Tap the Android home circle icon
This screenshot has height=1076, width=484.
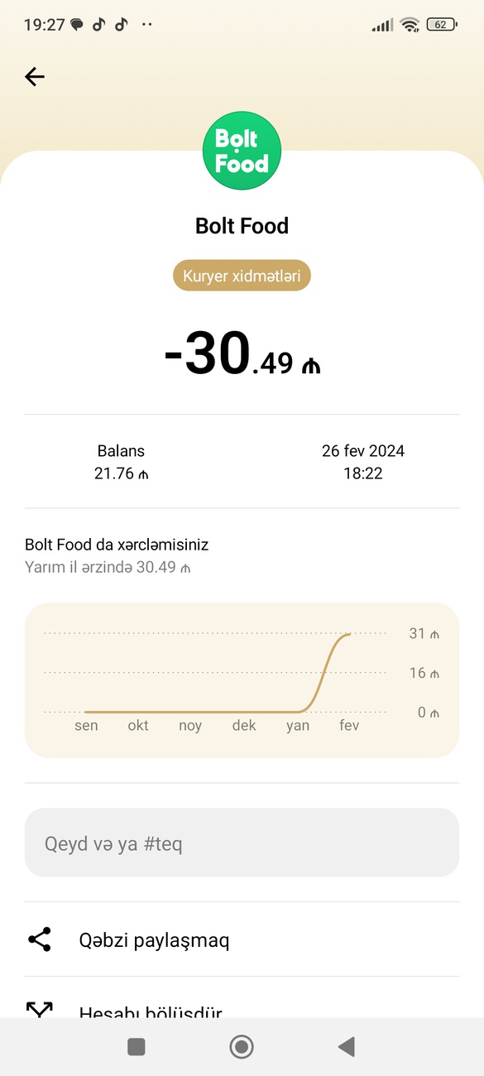(242, 1047)
